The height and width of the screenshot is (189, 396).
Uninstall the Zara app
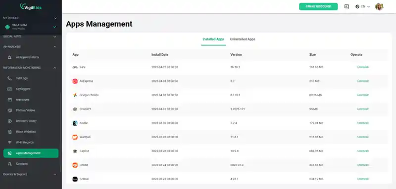click(363, 67)
